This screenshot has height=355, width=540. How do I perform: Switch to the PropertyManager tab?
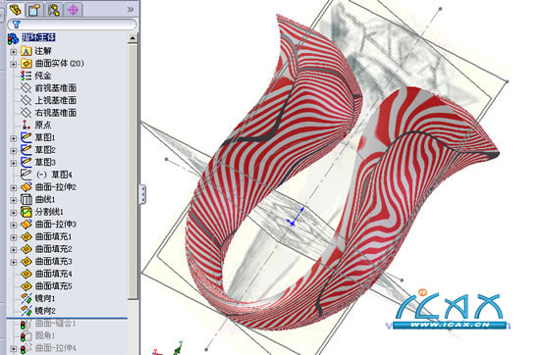34,10
